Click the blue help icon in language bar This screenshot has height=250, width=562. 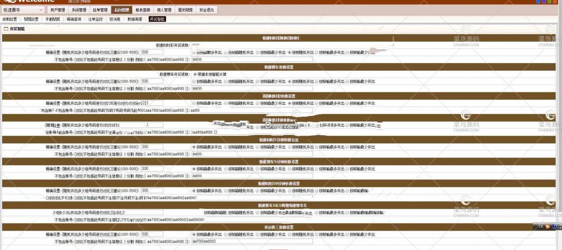pos(555,226)
